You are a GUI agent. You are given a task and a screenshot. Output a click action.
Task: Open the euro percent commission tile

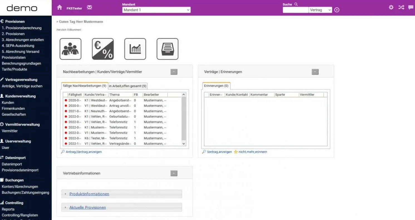pos(103,49)
